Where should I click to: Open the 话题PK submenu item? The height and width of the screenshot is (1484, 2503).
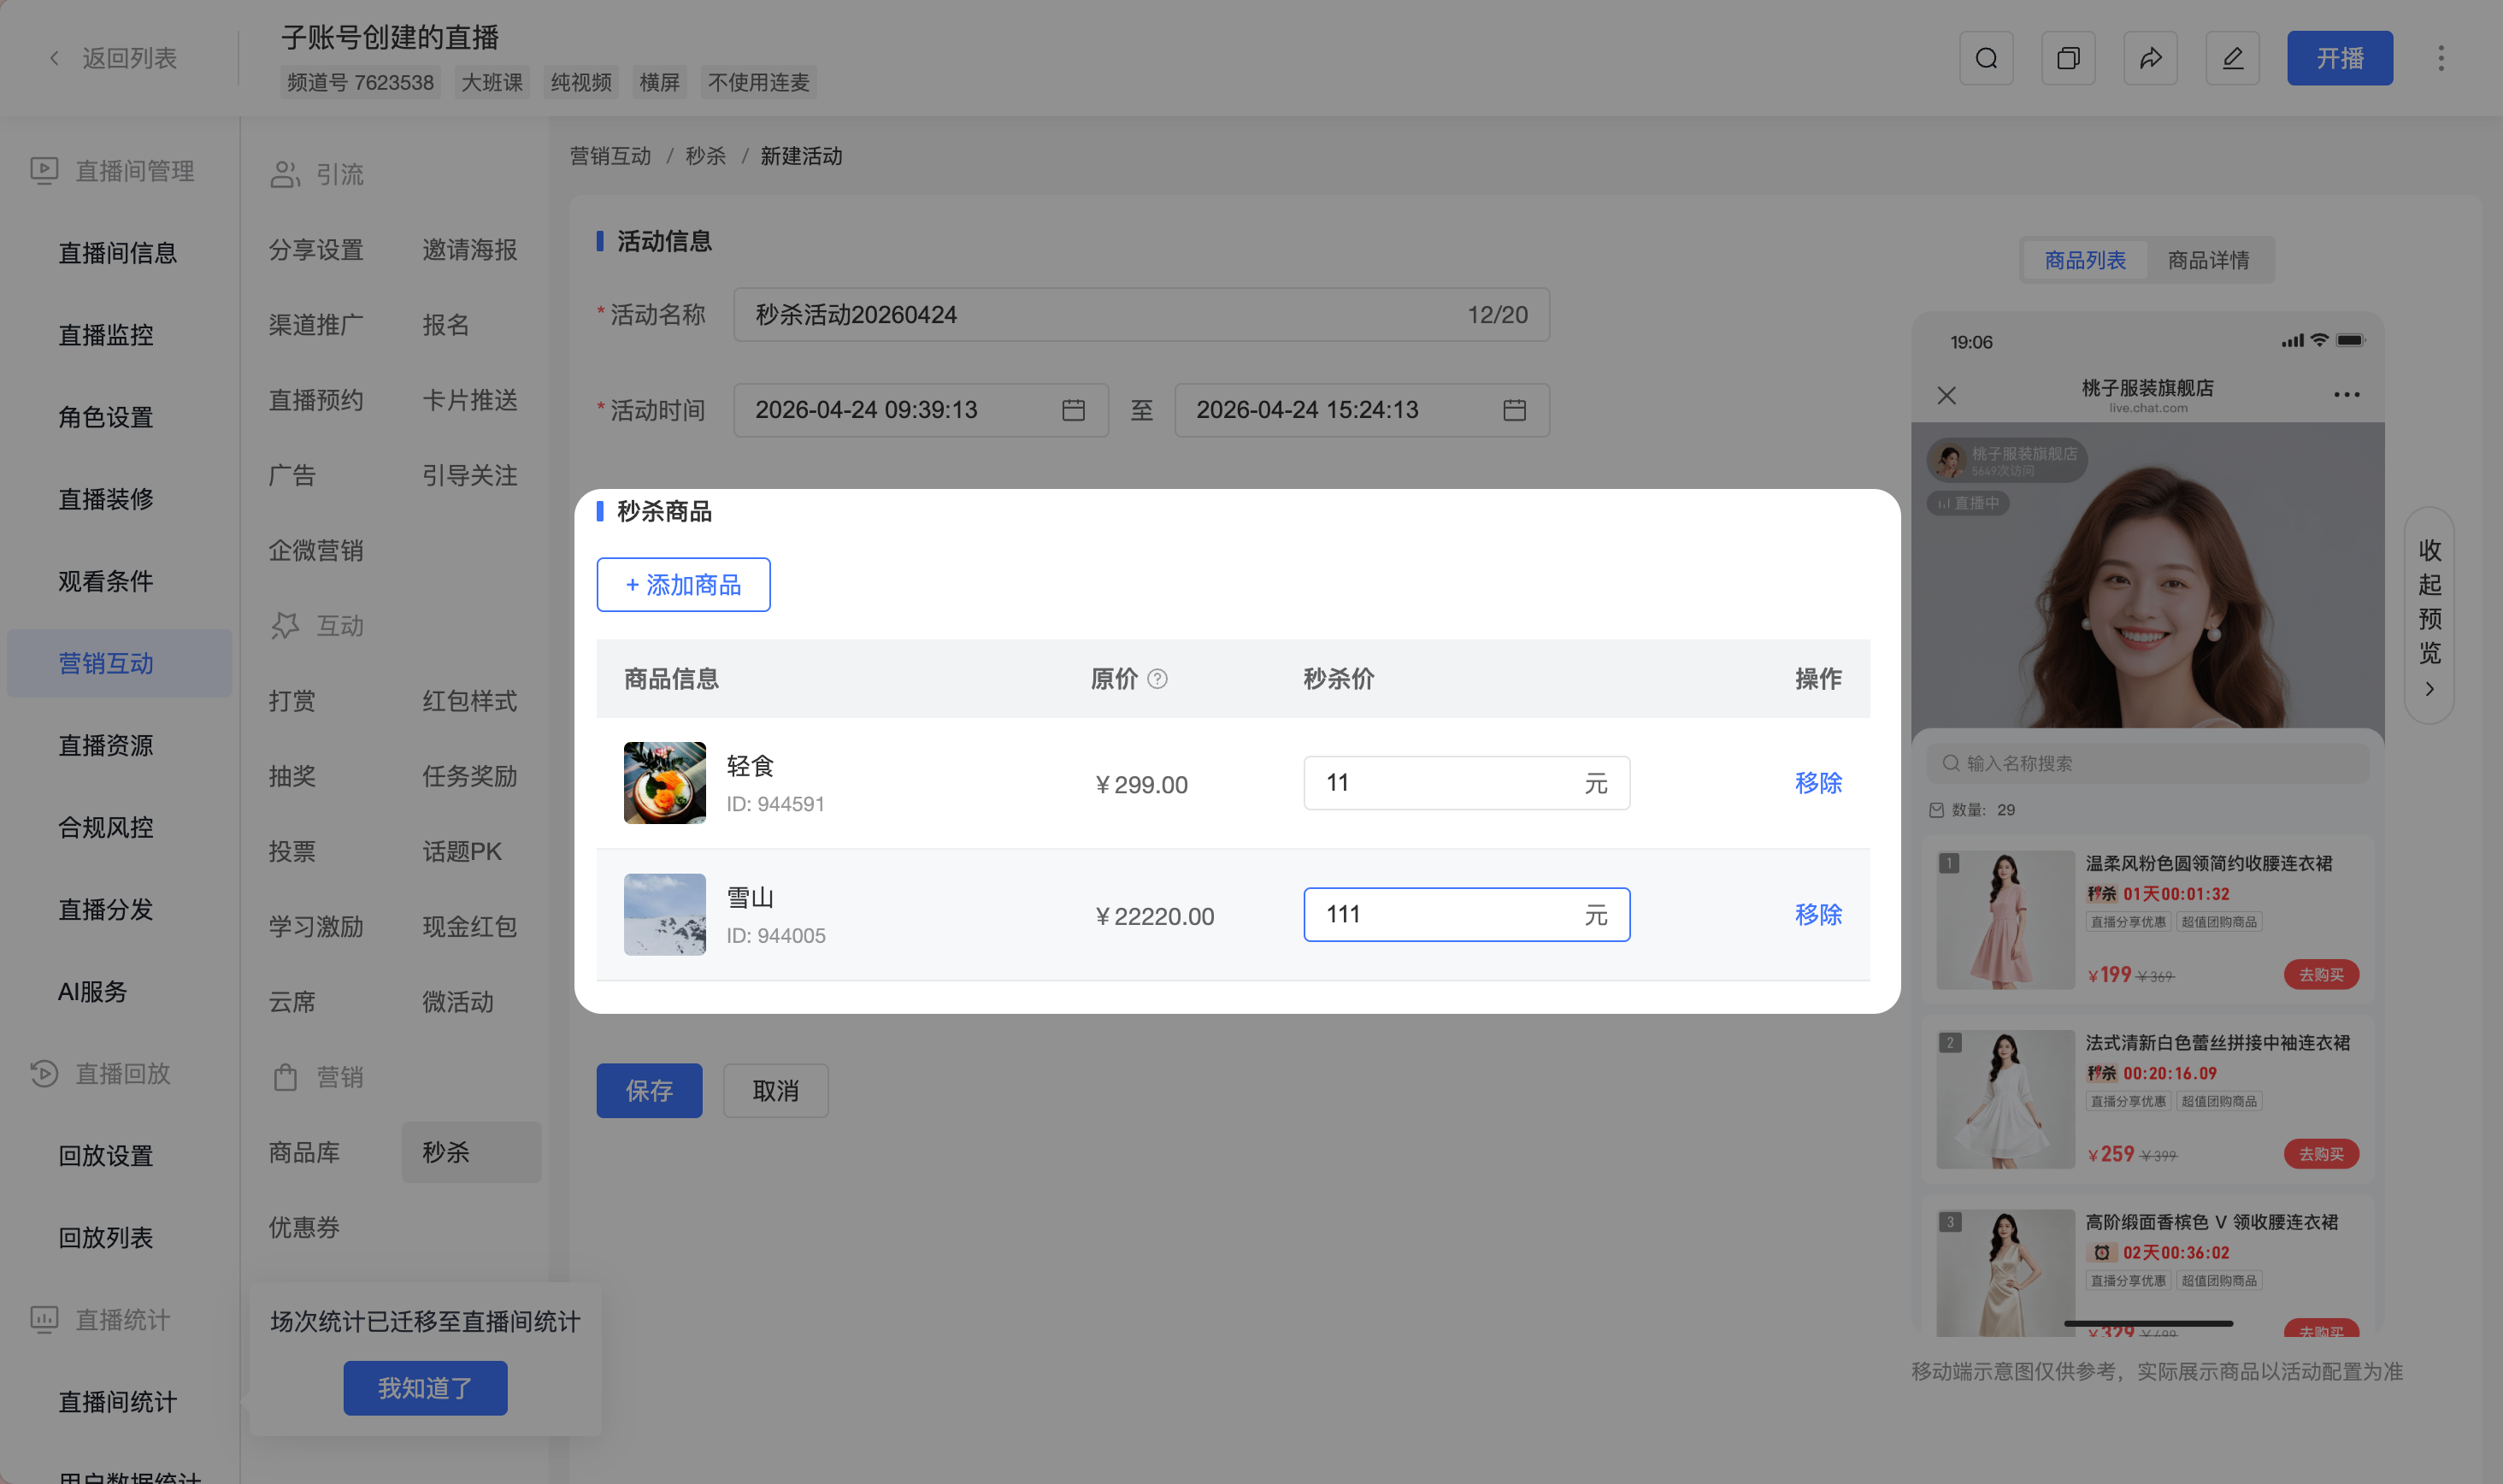point(462,851)
